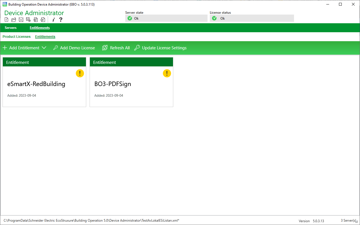
Task: Open the Product Licenses sub-tab
Action: 17,37
